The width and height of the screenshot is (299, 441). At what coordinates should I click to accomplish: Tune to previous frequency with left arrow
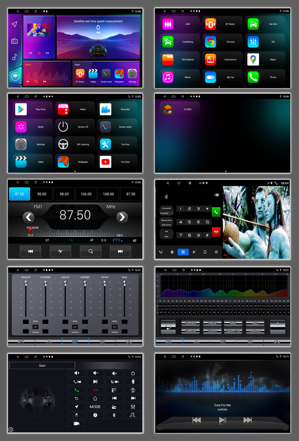click(29, 217)
